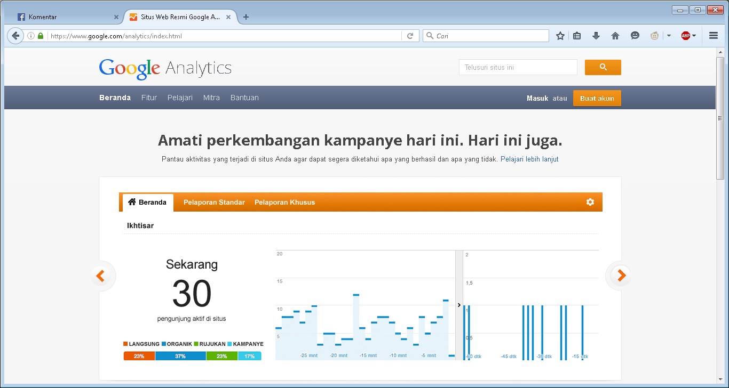Click the page vertical scrollbar thumb
This screenshot has height=388, width=729.
pos(720,117)
